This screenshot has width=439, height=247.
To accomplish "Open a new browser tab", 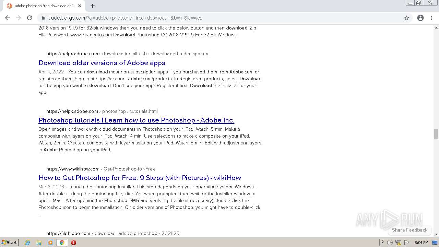I will (93, 6).
